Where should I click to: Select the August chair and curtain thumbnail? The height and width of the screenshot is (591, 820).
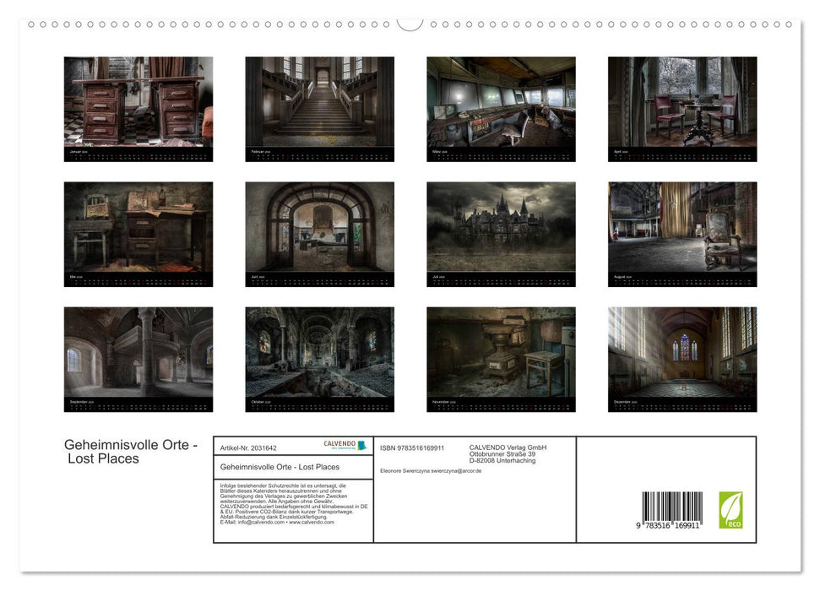point(682,227)
